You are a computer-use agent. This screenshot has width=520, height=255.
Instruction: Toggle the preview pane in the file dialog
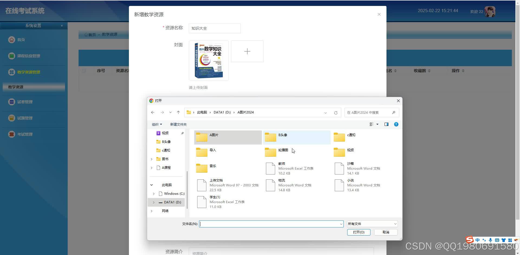(x=386, y=124)
